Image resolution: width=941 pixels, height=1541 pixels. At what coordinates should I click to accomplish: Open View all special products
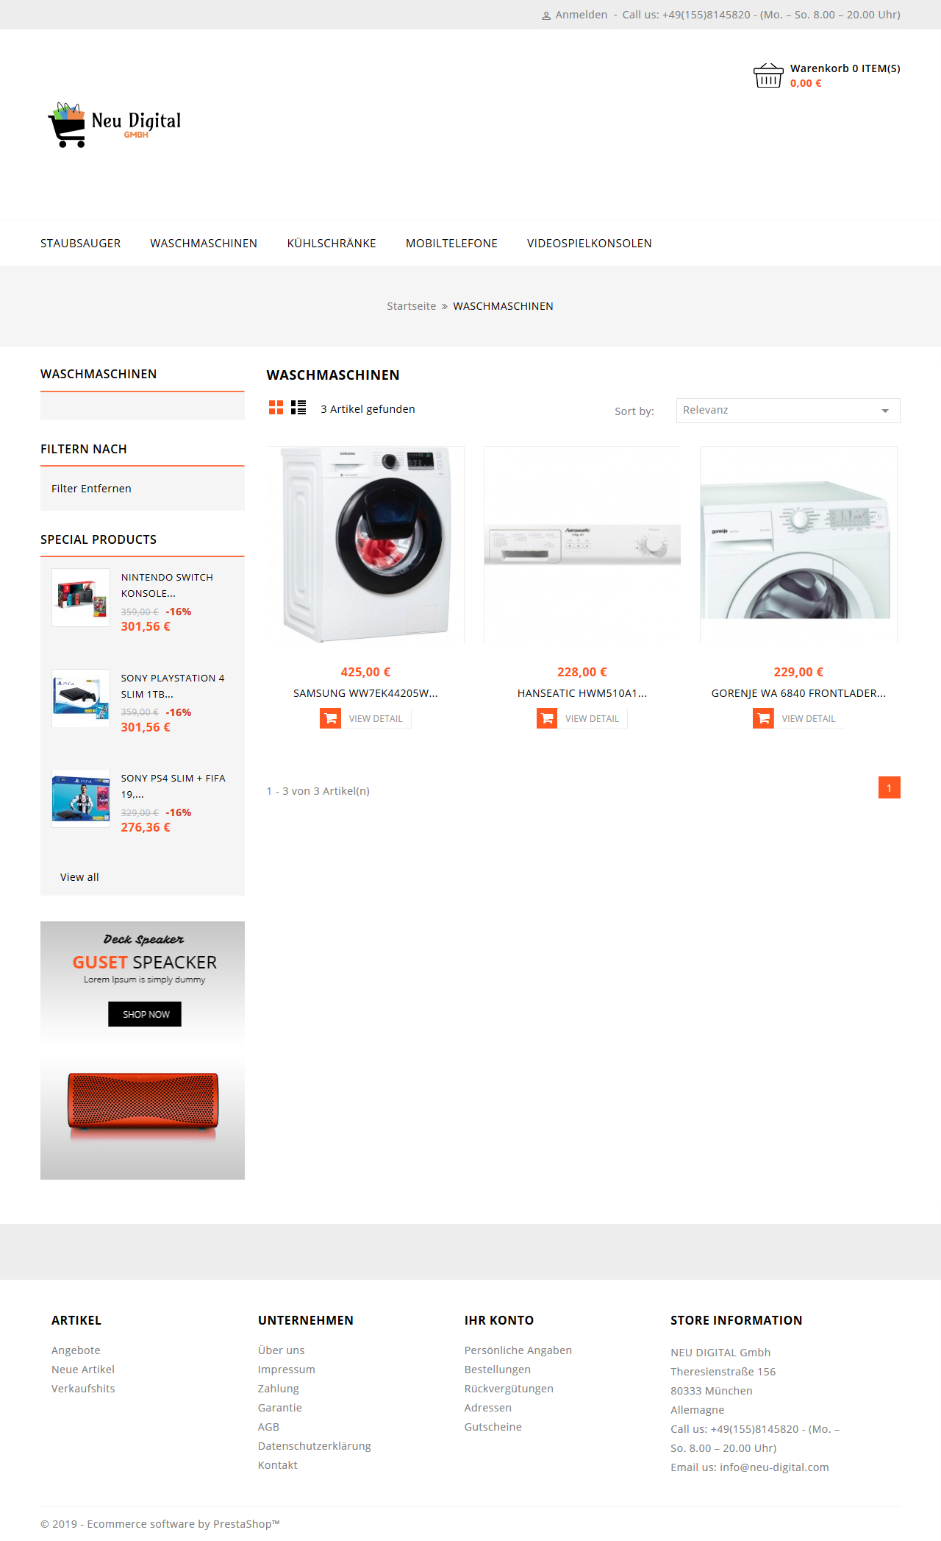click(79, 877)
